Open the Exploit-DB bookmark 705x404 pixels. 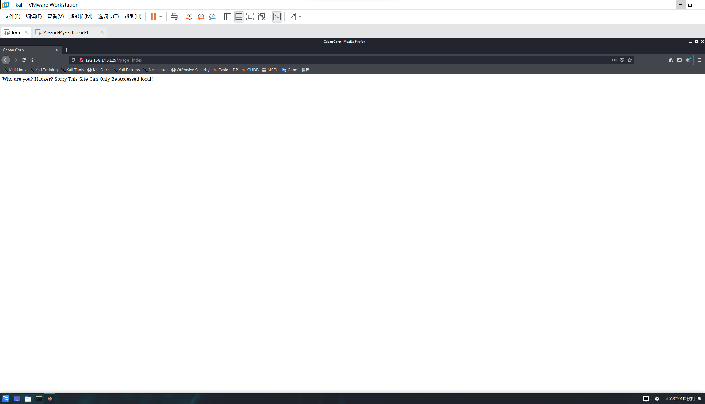tap(228, 70)
